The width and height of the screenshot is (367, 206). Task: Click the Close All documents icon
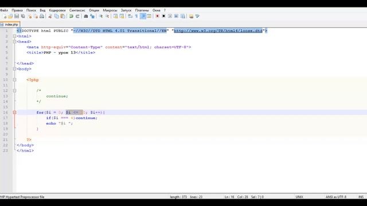point(36,17)
